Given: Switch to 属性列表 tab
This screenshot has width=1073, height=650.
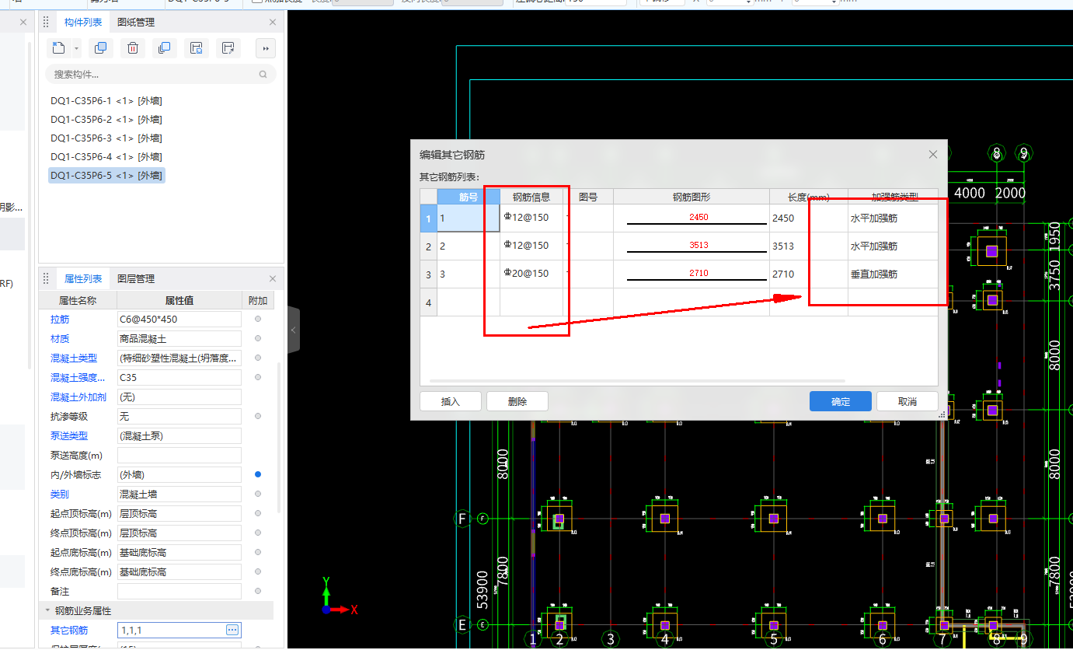Looking at the screenshot, I should 82,278.
